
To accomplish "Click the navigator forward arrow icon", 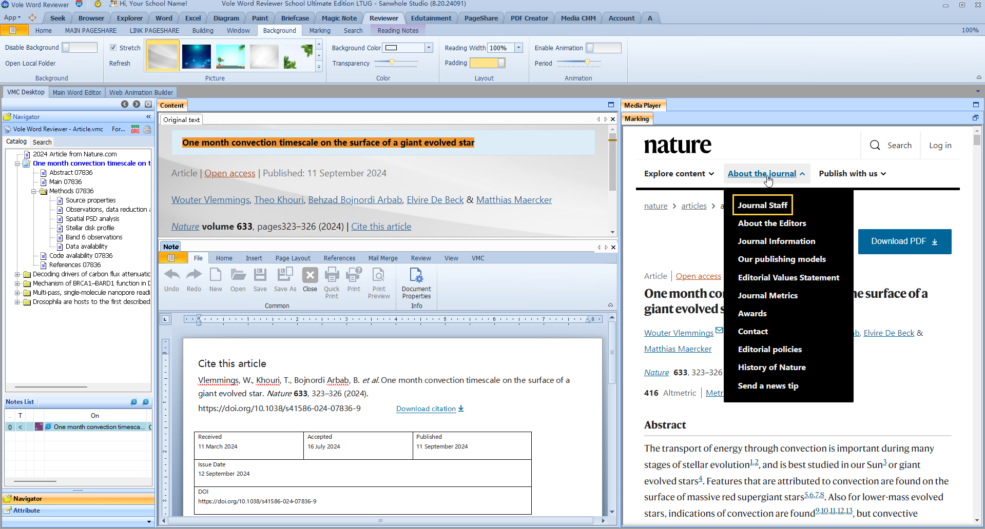I will 137,104.
